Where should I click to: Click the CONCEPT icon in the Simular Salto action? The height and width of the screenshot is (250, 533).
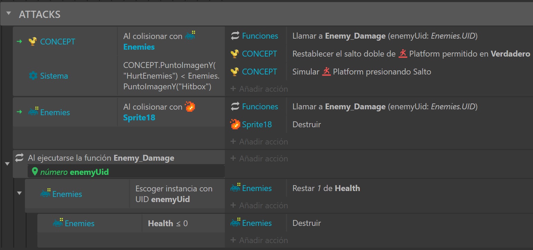[235, 72]
